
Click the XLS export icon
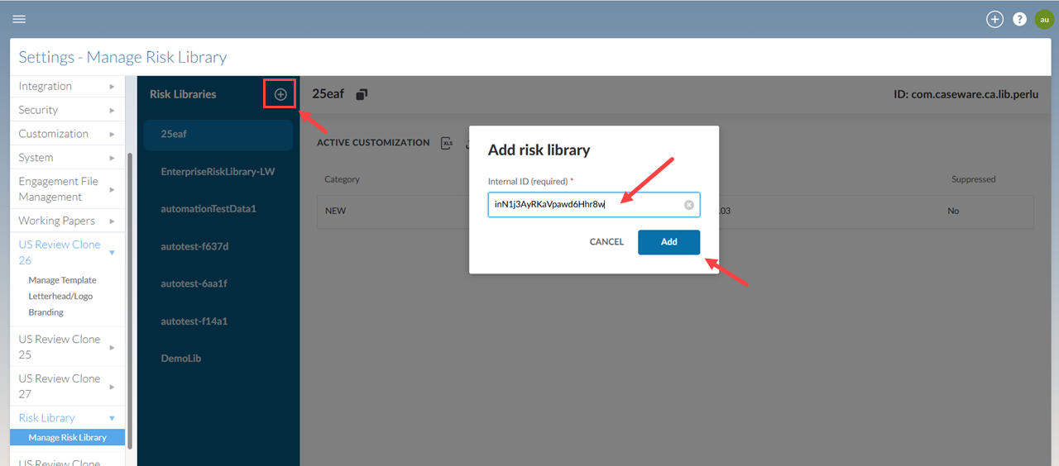point(447,142)
